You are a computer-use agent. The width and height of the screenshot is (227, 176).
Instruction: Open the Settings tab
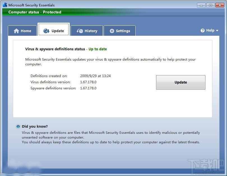click(x=120, y=31)
